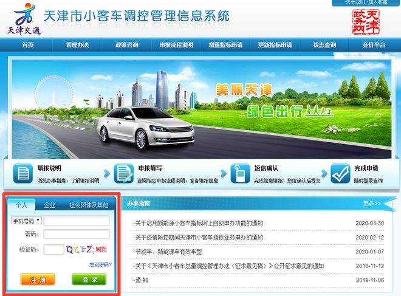Click the 验证码 input box

(53, 249)
